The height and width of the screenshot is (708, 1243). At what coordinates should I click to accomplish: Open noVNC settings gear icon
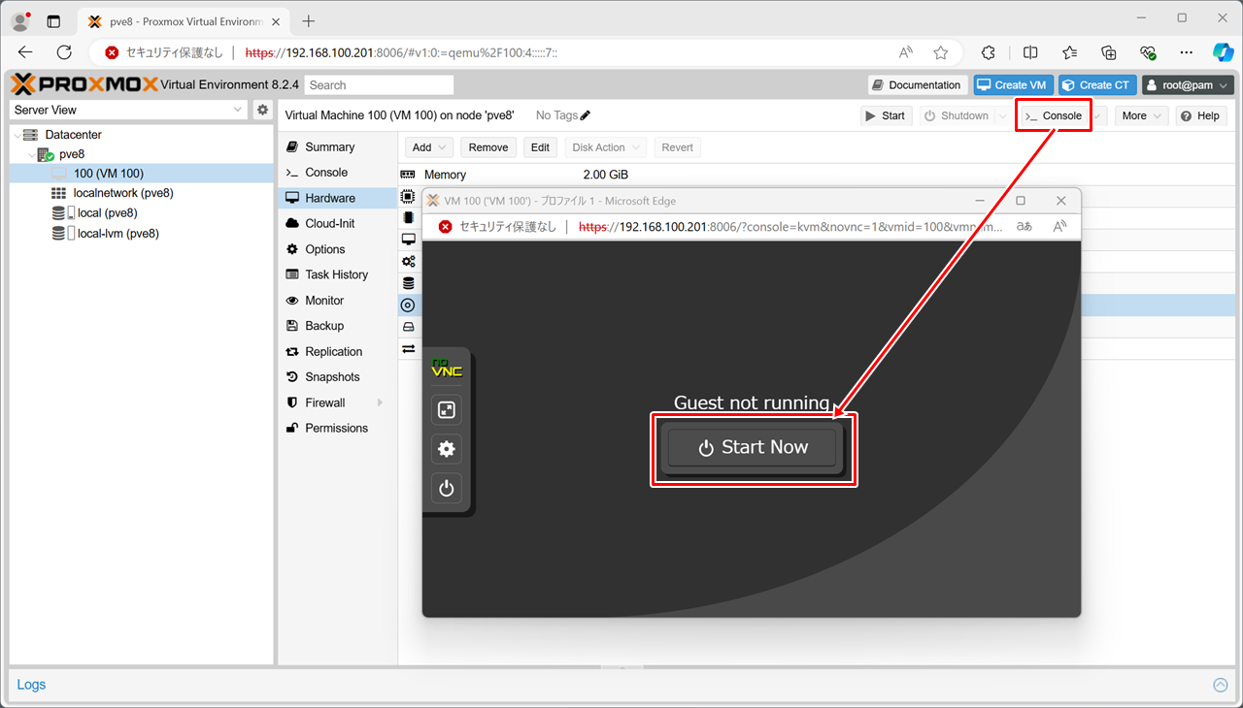point(447,449)
